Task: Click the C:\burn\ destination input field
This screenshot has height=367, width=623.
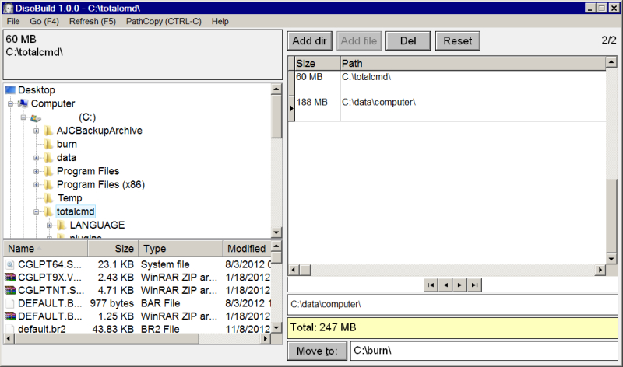Action: click(x=484, y=351)
